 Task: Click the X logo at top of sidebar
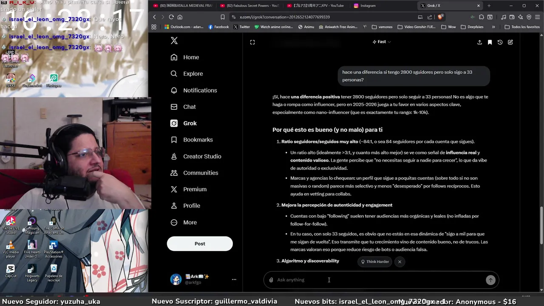coord(174,40)
